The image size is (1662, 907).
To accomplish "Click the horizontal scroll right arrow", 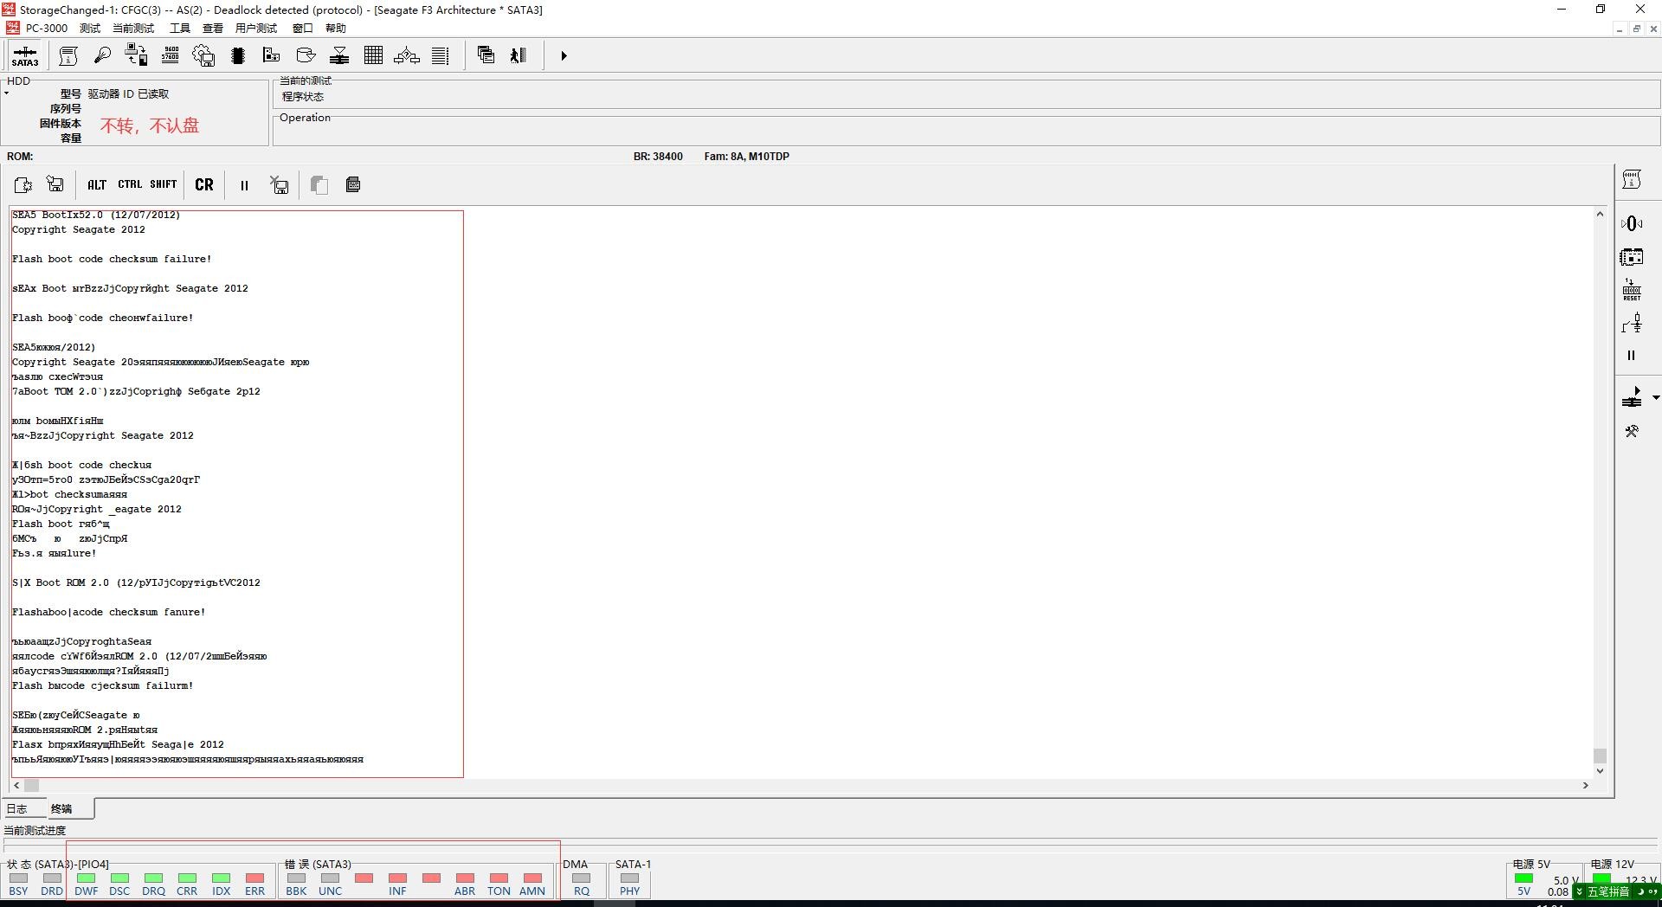I will tap(1586, 785).
